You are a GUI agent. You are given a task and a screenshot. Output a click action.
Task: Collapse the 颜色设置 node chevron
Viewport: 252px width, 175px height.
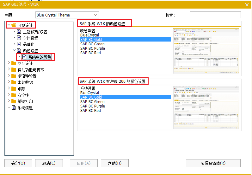(x=15, y=50)
